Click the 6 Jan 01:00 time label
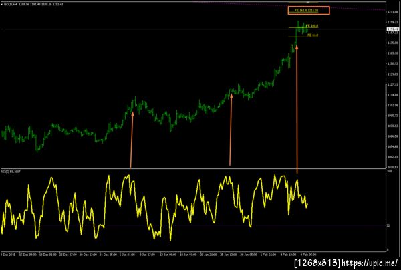The width and height of the screenshot is (401, 270). 126,255
